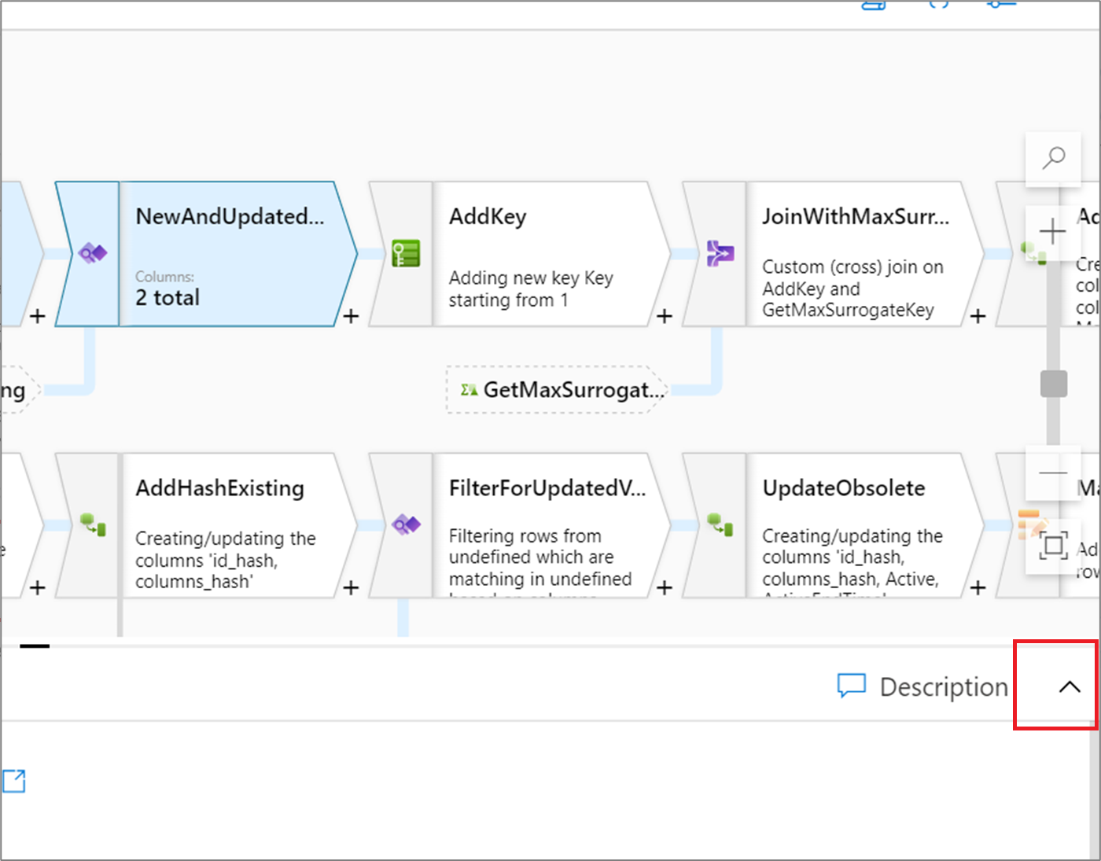Click the fit-to-screen zoom icon
Viewport: 1101px width, 861px height.
tap(1053, 545)
